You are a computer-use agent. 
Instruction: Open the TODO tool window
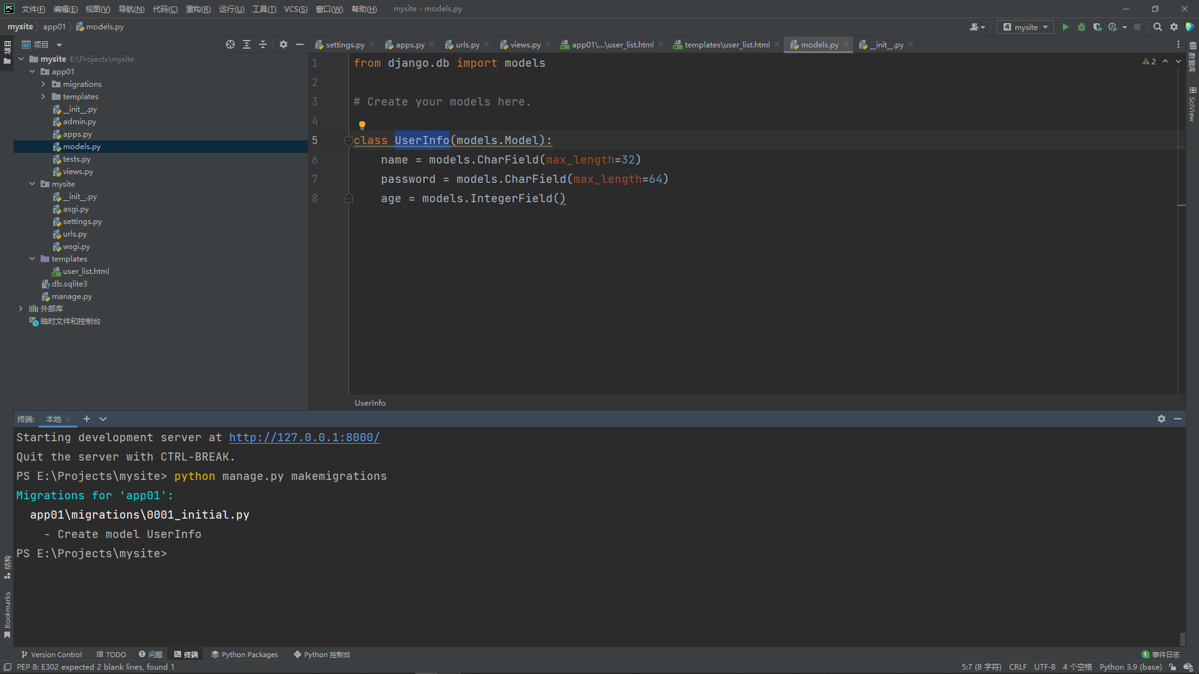point(111,655)
